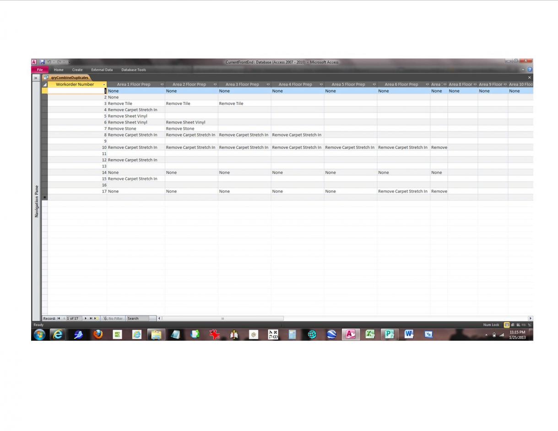Click the new record asterisk row selector
Viewport: 558px width, 431px height.
[45, 197]
